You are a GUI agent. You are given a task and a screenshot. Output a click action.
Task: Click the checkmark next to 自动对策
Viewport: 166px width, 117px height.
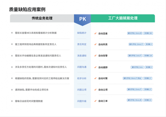96,78
